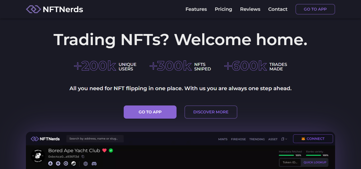Click the collection website globe icon
Viewport: 361px width, 169px height.
[85, 163]
